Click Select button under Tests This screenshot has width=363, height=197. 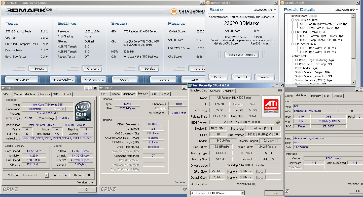pos(38,69)
